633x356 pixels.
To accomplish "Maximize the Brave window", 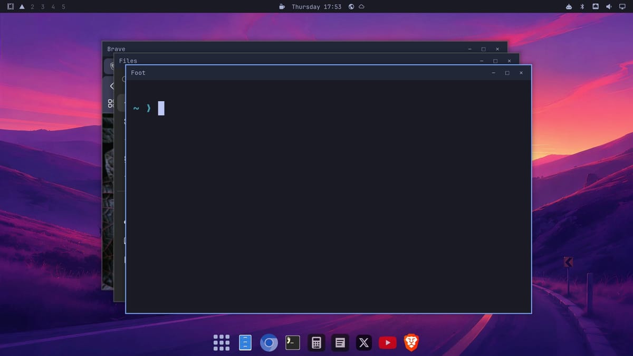I will [483, 49].
